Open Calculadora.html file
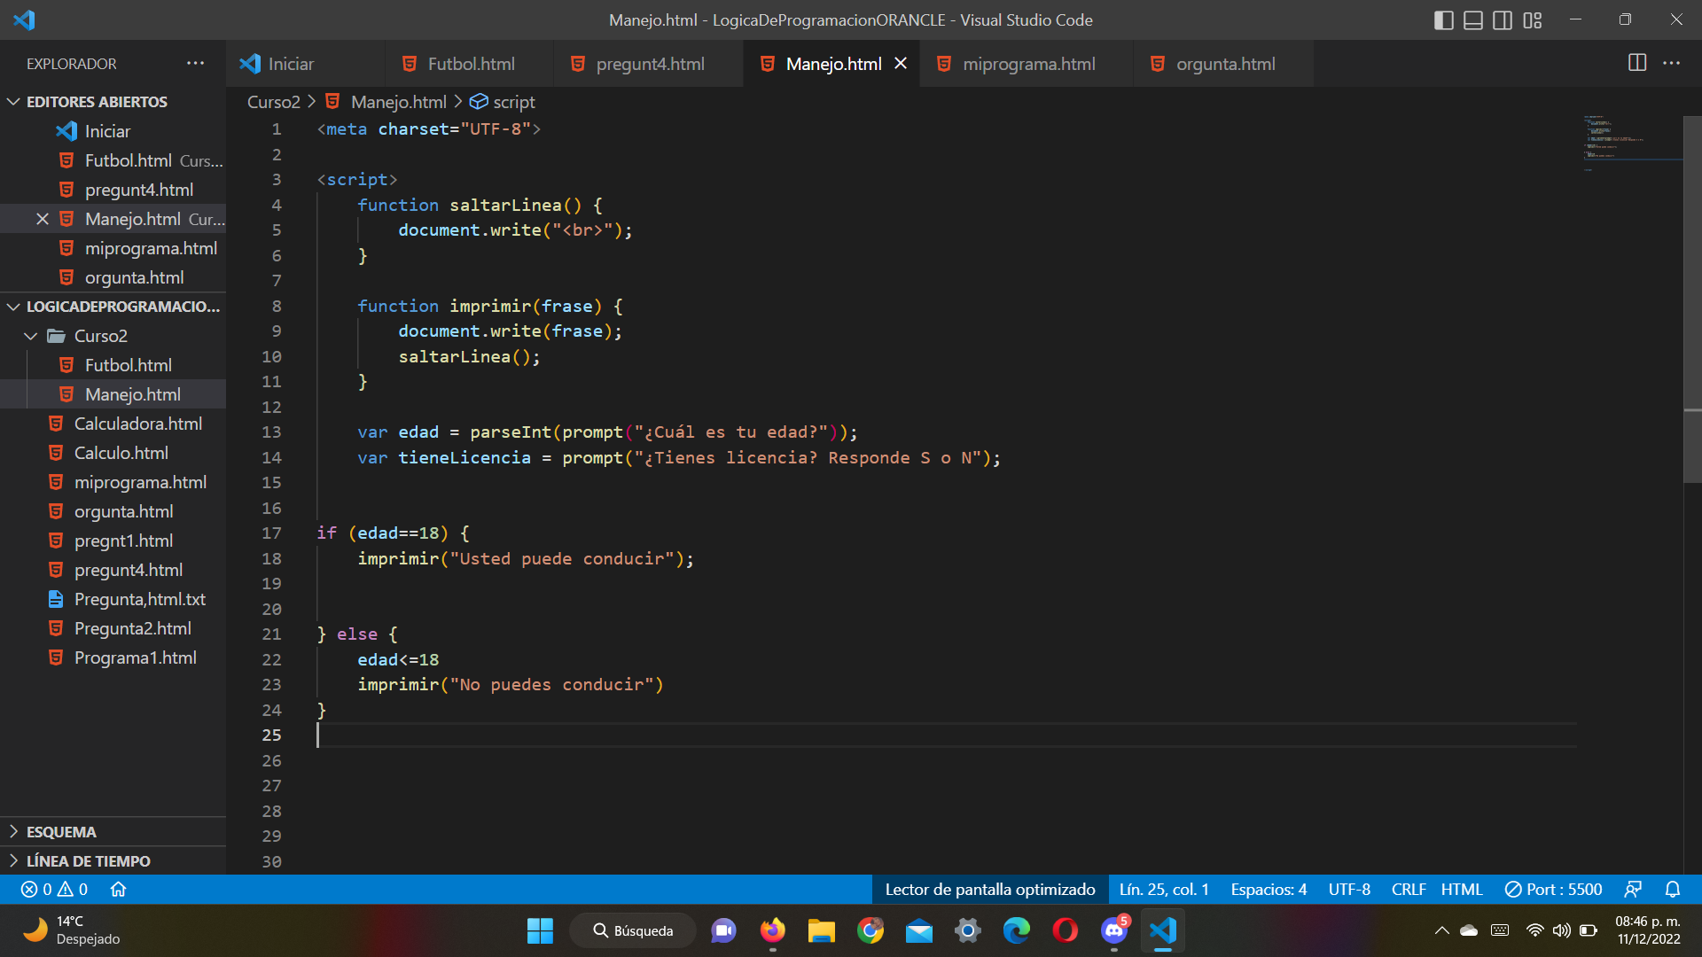Viewport: 1702px width, 957px height. pyautogui.click(x=113, y=424)
